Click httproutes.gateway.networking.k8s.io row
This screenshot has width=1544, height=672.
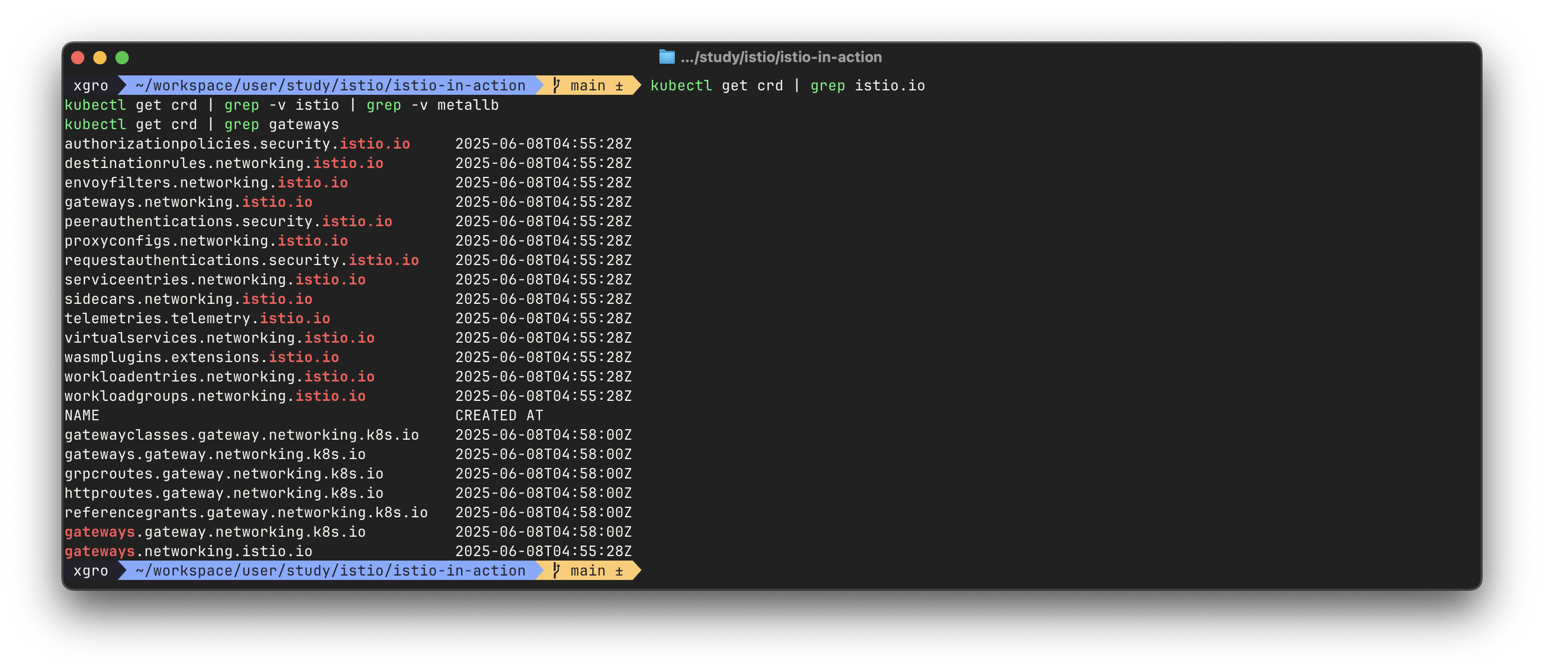(x=348, y=493)
